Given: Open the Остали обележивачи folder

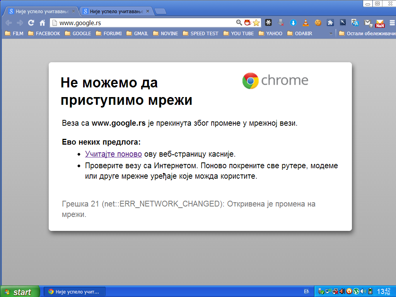Looking at the screenshot, I should [367, 33].
